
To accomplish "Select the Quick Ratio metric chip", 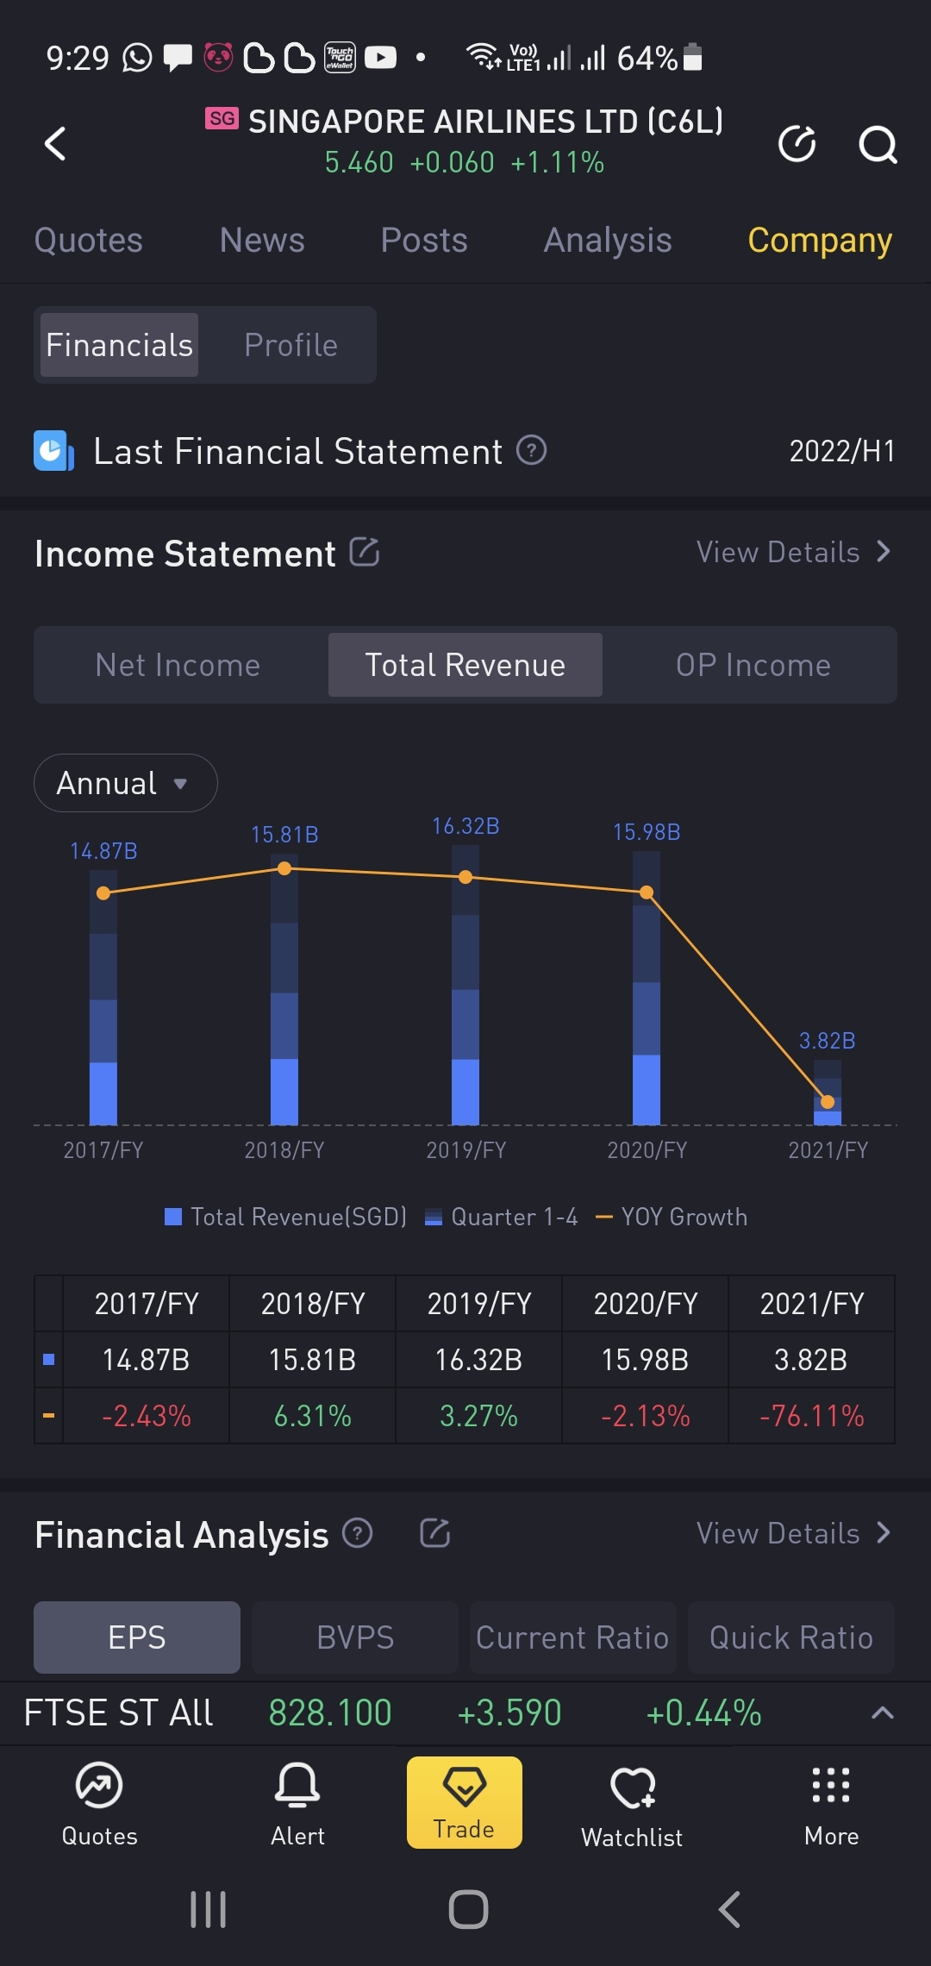I will [791, 1637].
